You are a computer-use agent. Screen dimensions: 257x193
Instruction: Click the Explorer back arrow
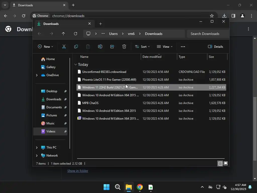point(39,34)
